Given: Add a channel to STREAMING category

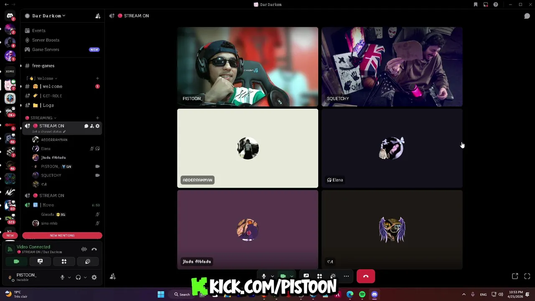Looking at the screenshot, I should pyautogui.click(x=97, y=118).
